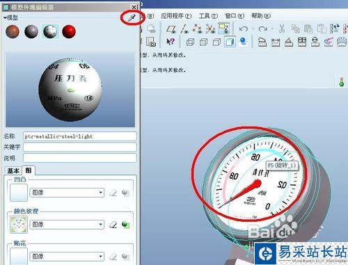
Task: Select hidden line display style
Action: 203,42
